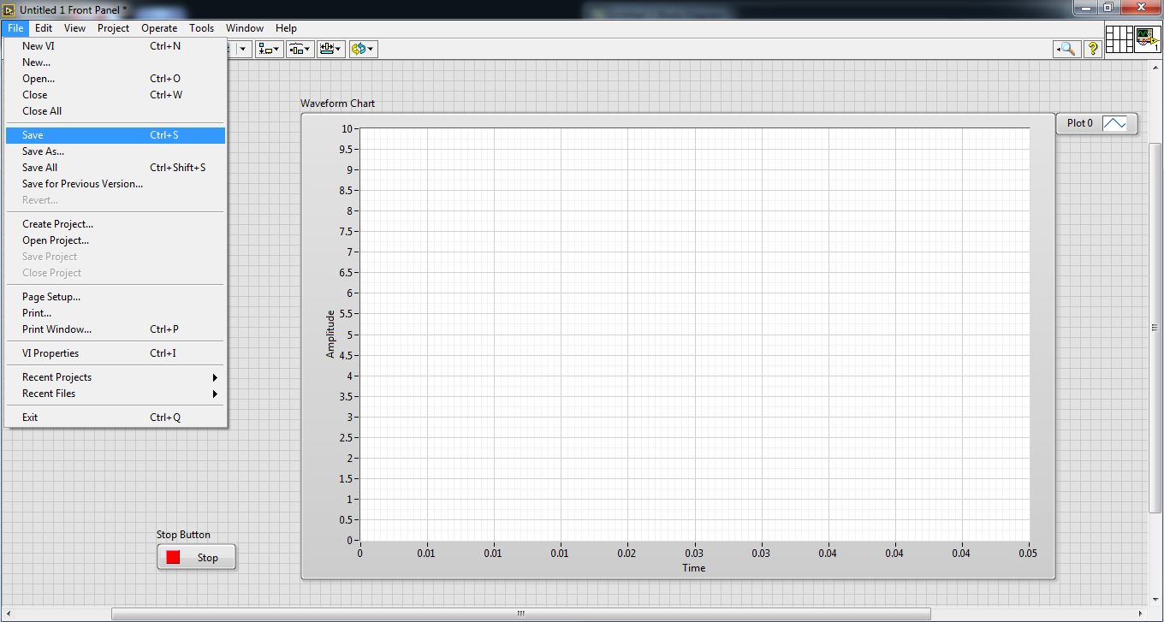1164x622 pixels.
Task: Click the red Stop button indicator square
Action: coord(173,557)
